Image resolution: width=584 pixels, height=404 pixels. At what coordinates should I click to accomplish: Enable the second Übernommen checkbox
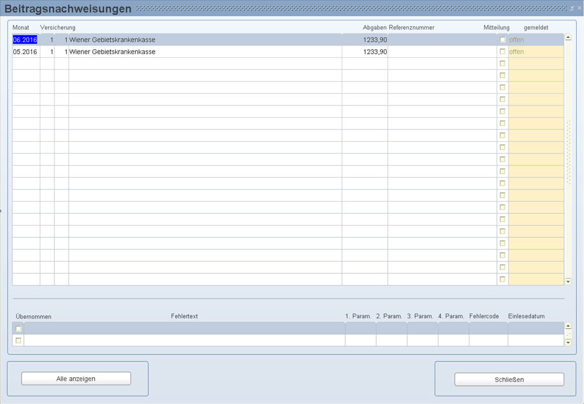[x=18, y=340]
